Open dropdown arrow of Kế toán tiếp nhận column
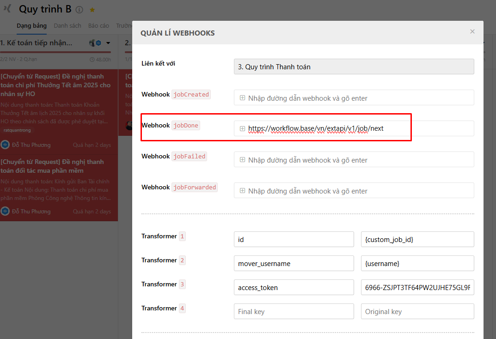 tap(108, 43)
